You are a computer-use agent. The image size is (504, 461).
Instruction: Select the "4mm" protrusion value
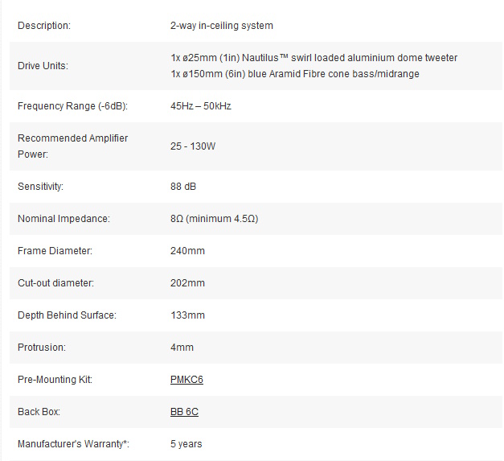(182, 348)
